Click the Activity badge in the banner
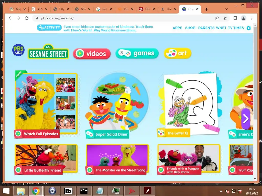The width and height of the screenshot is (262, 196). pos(49,28)
